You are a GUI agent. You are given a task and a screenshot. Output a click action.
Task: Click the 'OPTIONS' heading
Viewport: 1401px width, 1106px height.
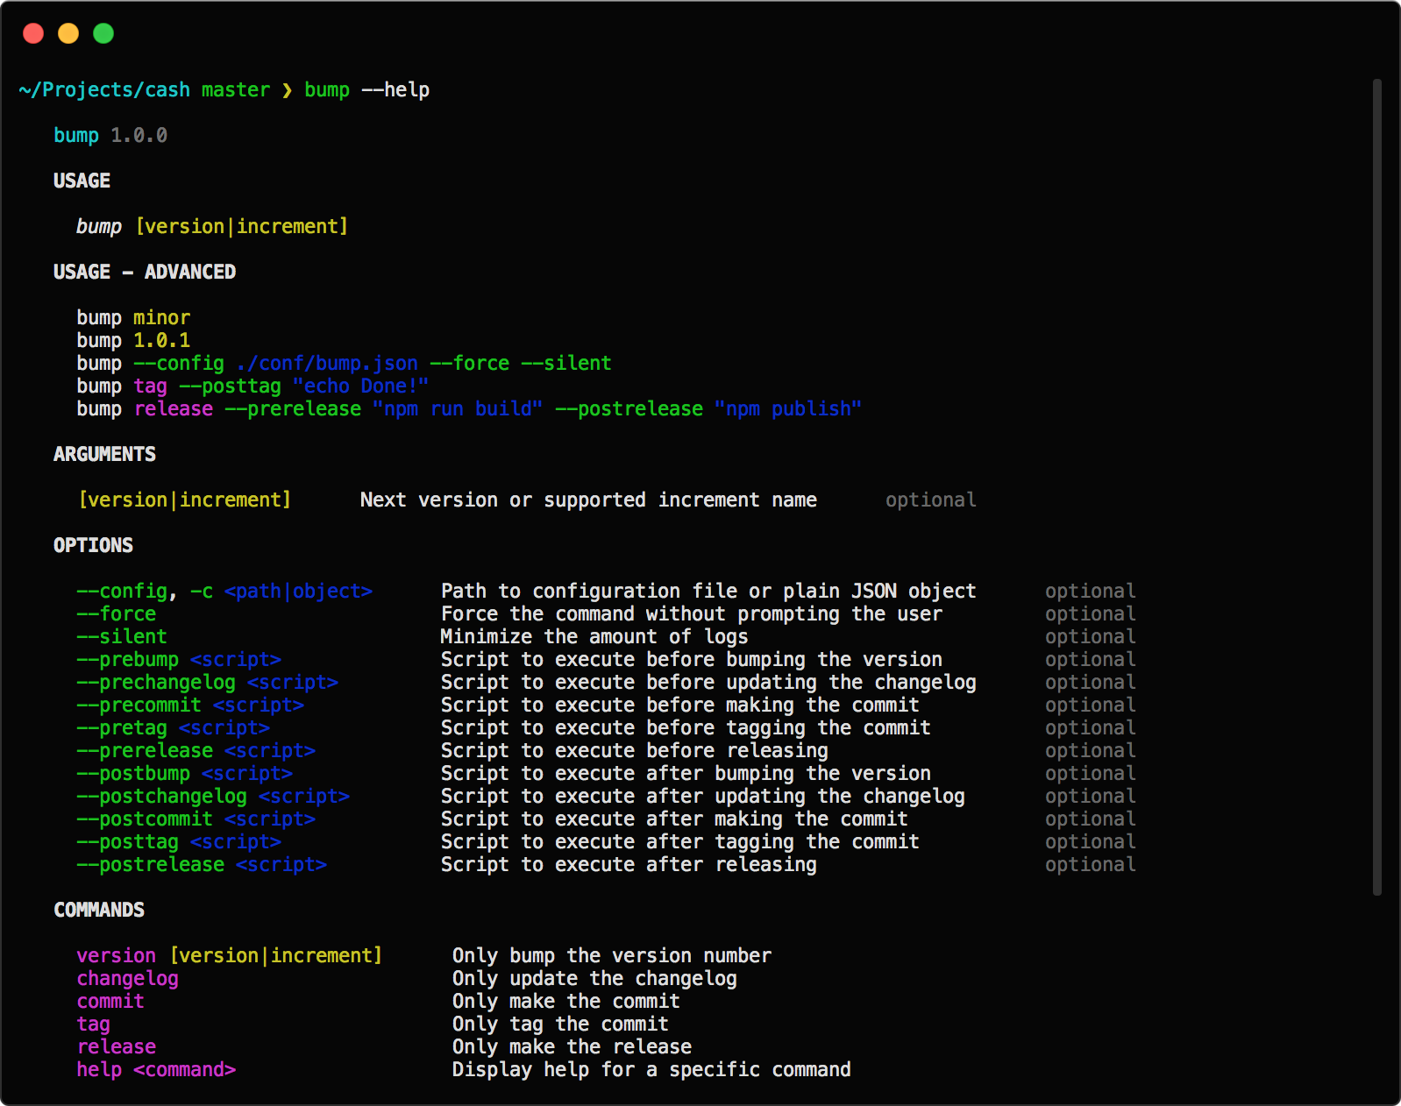[93, 545]
